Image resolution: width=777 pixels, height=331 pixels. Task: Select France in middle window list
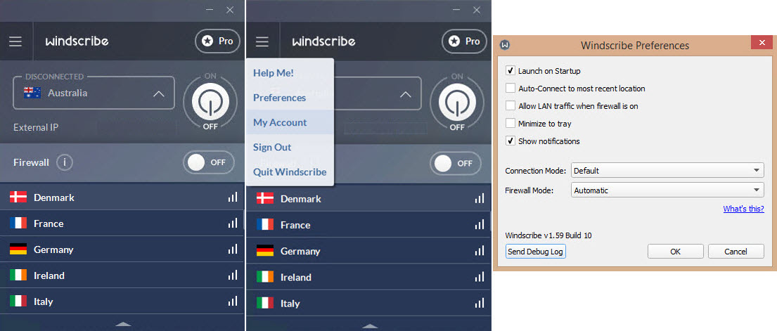click(368, 225)
